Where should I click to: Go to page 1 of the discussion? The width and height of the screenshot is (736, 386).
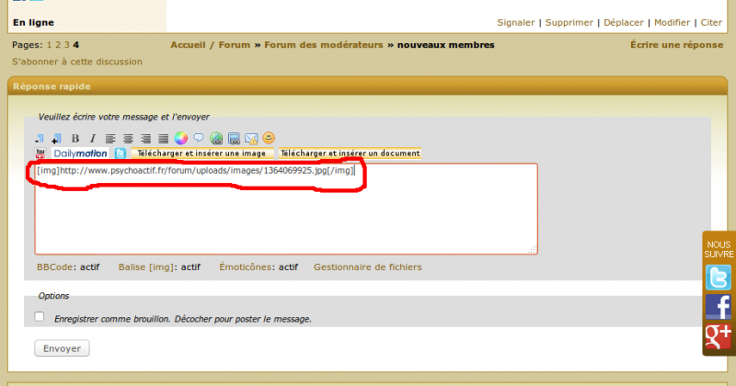[x=49, y=44]
